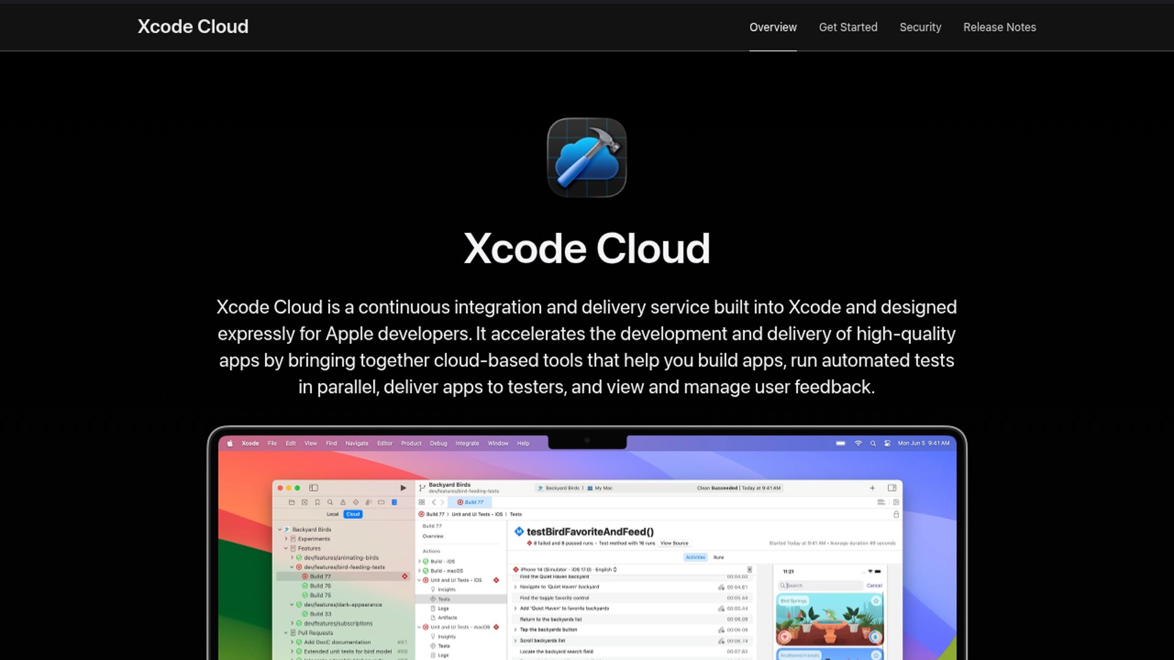Open the Security page link
This screenshot has height=660, width=1174.
click(x=920, y=28)
